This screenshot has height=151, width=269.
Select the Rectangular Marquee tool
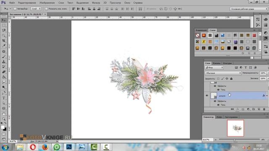point(4,25)
